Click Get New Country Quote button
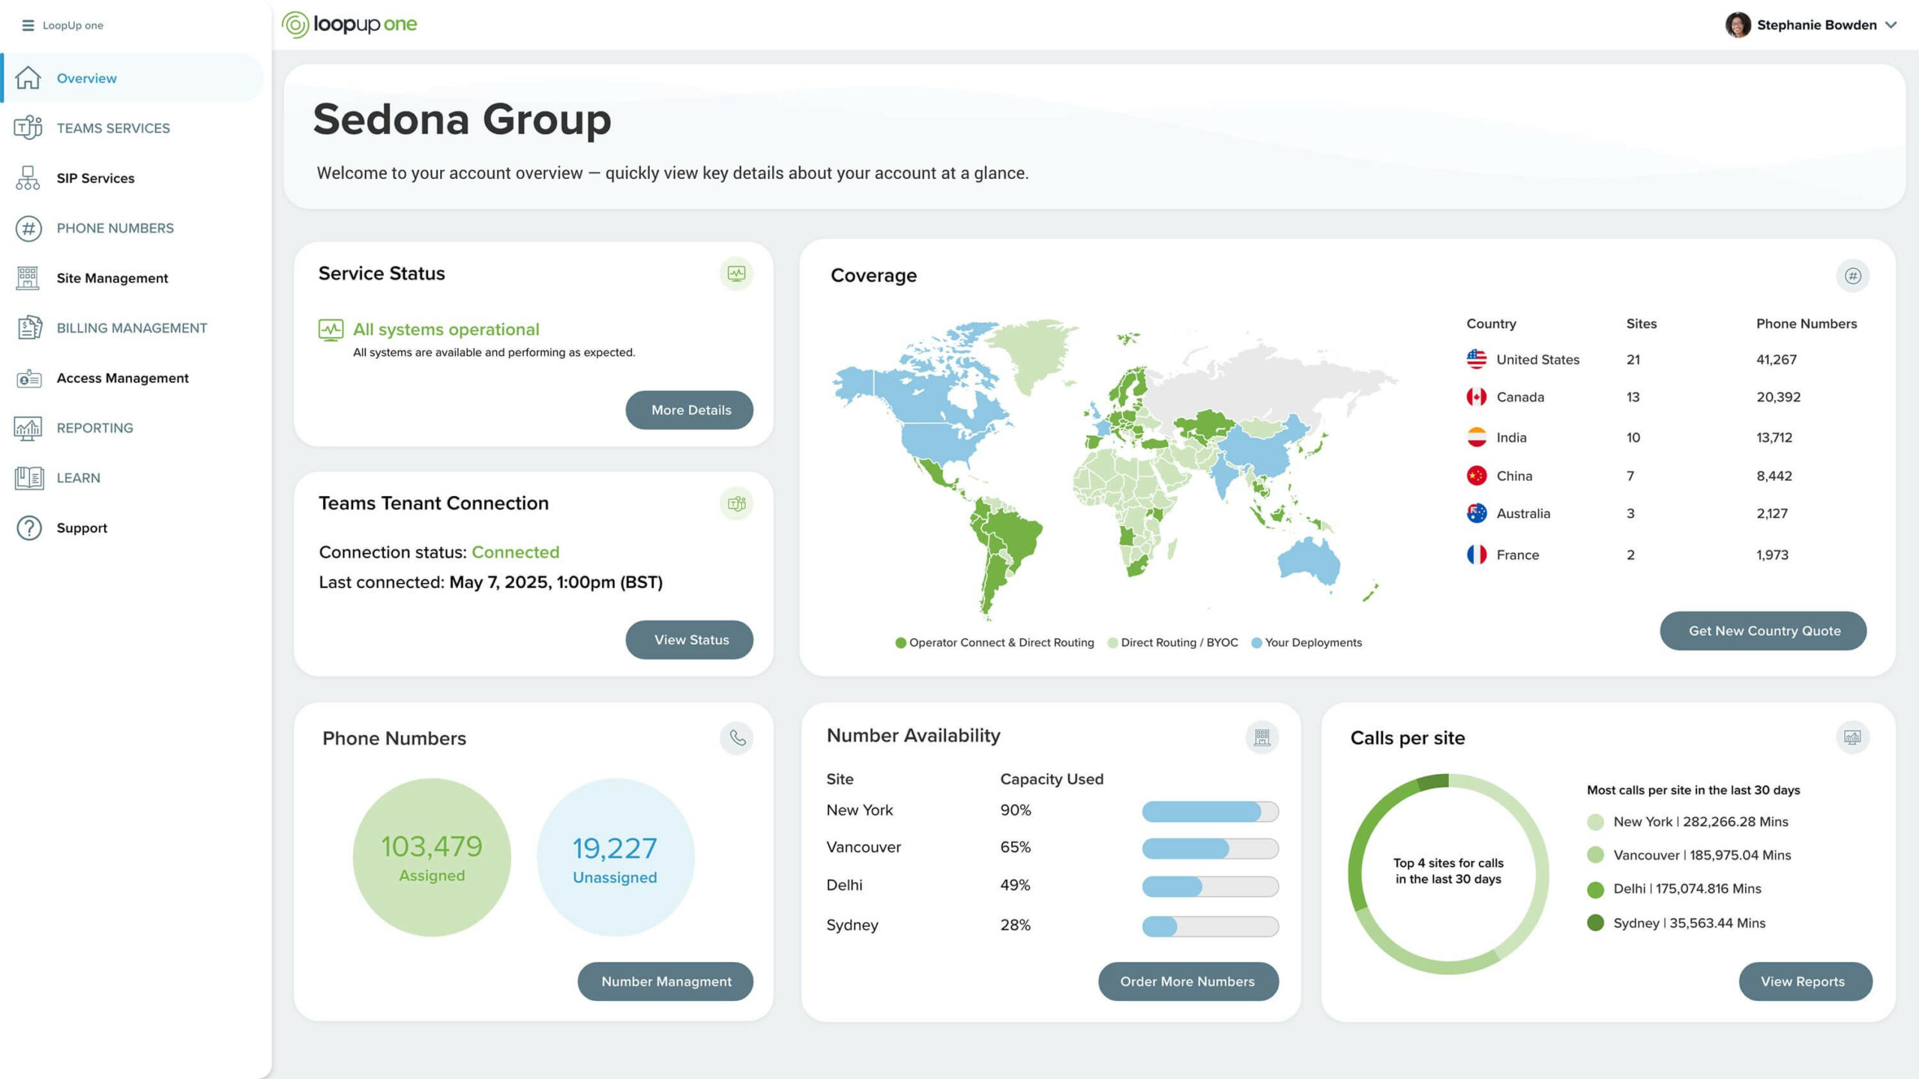The image size is (1919, 1079). 1763,631
